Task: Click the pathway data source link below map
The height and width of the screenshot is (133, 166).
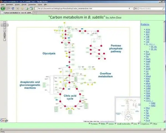Action: click(107, 121)
